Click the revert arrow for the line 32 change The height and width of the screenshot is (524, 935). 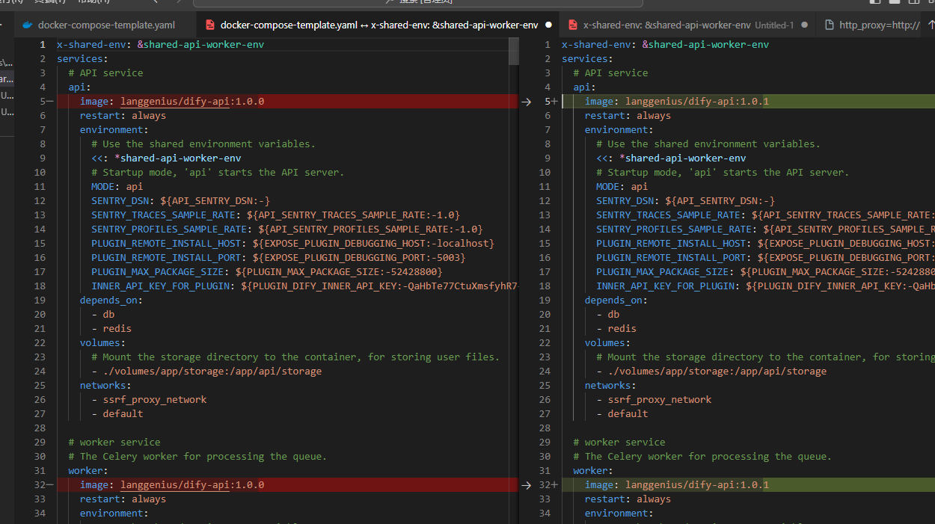coord(526,485)
